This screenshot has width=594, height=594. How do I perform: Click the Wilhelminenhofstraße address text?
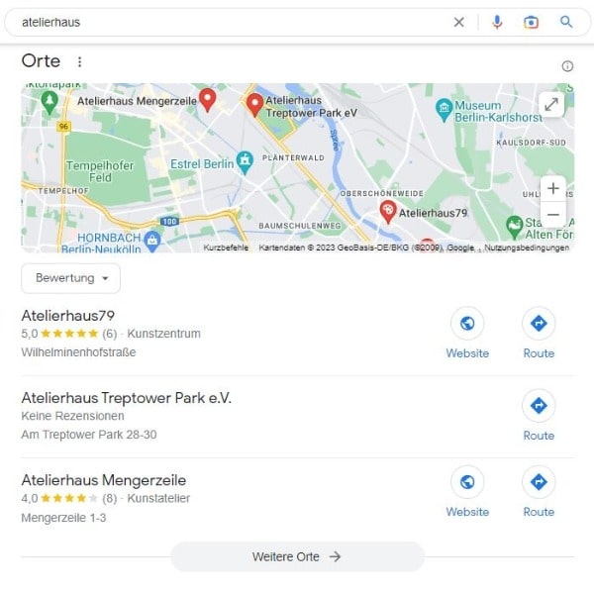point(78,352)
